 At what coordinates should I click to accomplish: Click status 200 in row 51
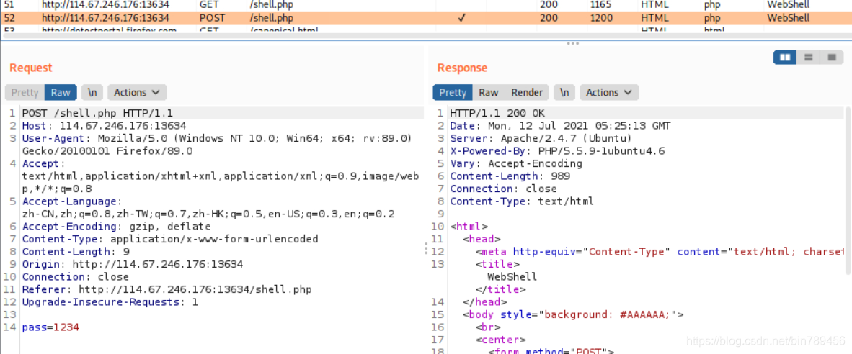[x=549, y=5]
